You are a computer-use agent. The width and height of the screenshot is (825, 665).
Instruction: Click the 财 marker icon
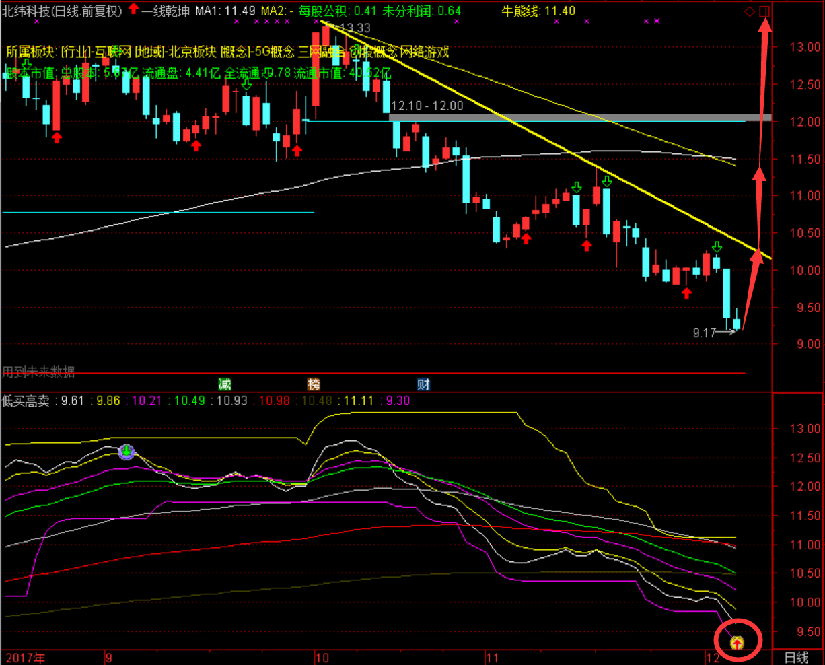[423, 384]
